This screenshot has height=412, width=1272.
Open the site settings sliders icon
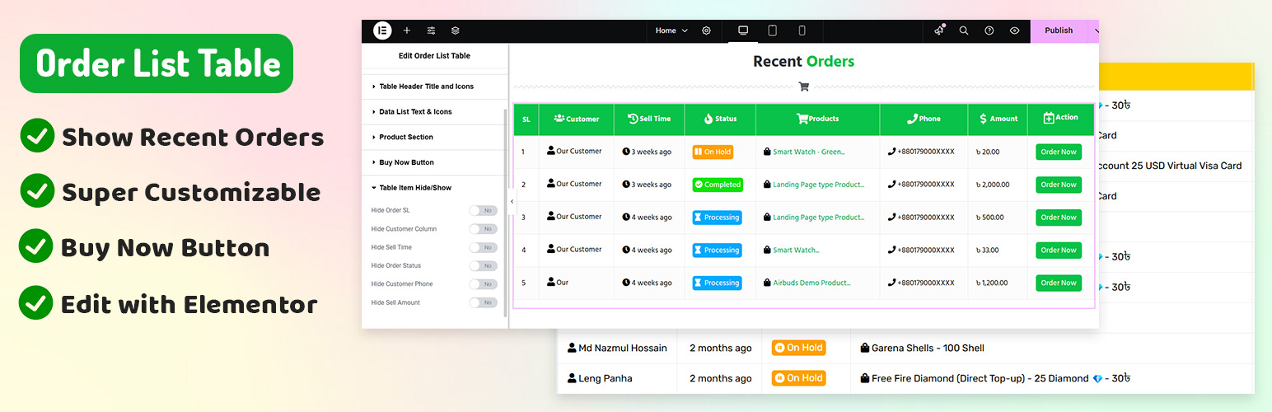pyautogui.click(x=431, y=30)
